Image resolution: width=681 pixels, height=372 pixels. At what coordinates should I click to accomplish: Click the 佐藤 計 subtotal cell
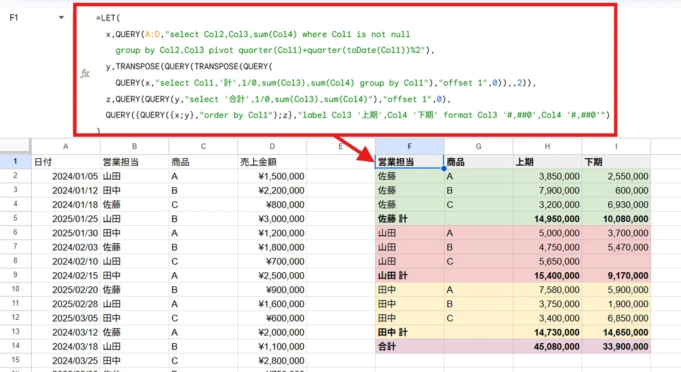409,218
